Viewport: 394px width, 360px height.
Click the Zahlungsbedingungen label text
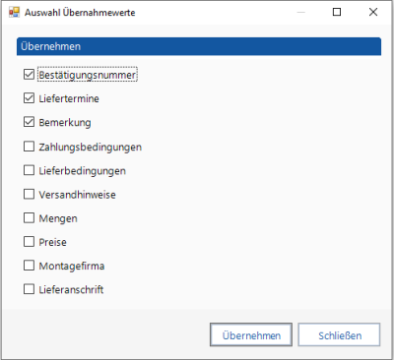pyautogui.click(x=90, y=147)
